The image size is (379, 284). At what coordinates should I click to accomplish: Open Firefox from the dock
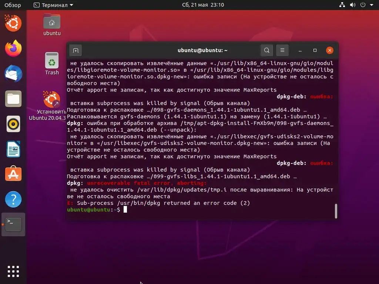(13, 48)
